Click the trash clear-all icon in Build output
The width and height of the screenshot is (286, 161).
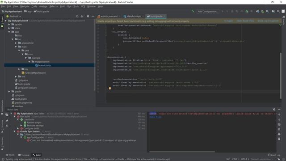[x=279, y=139]
